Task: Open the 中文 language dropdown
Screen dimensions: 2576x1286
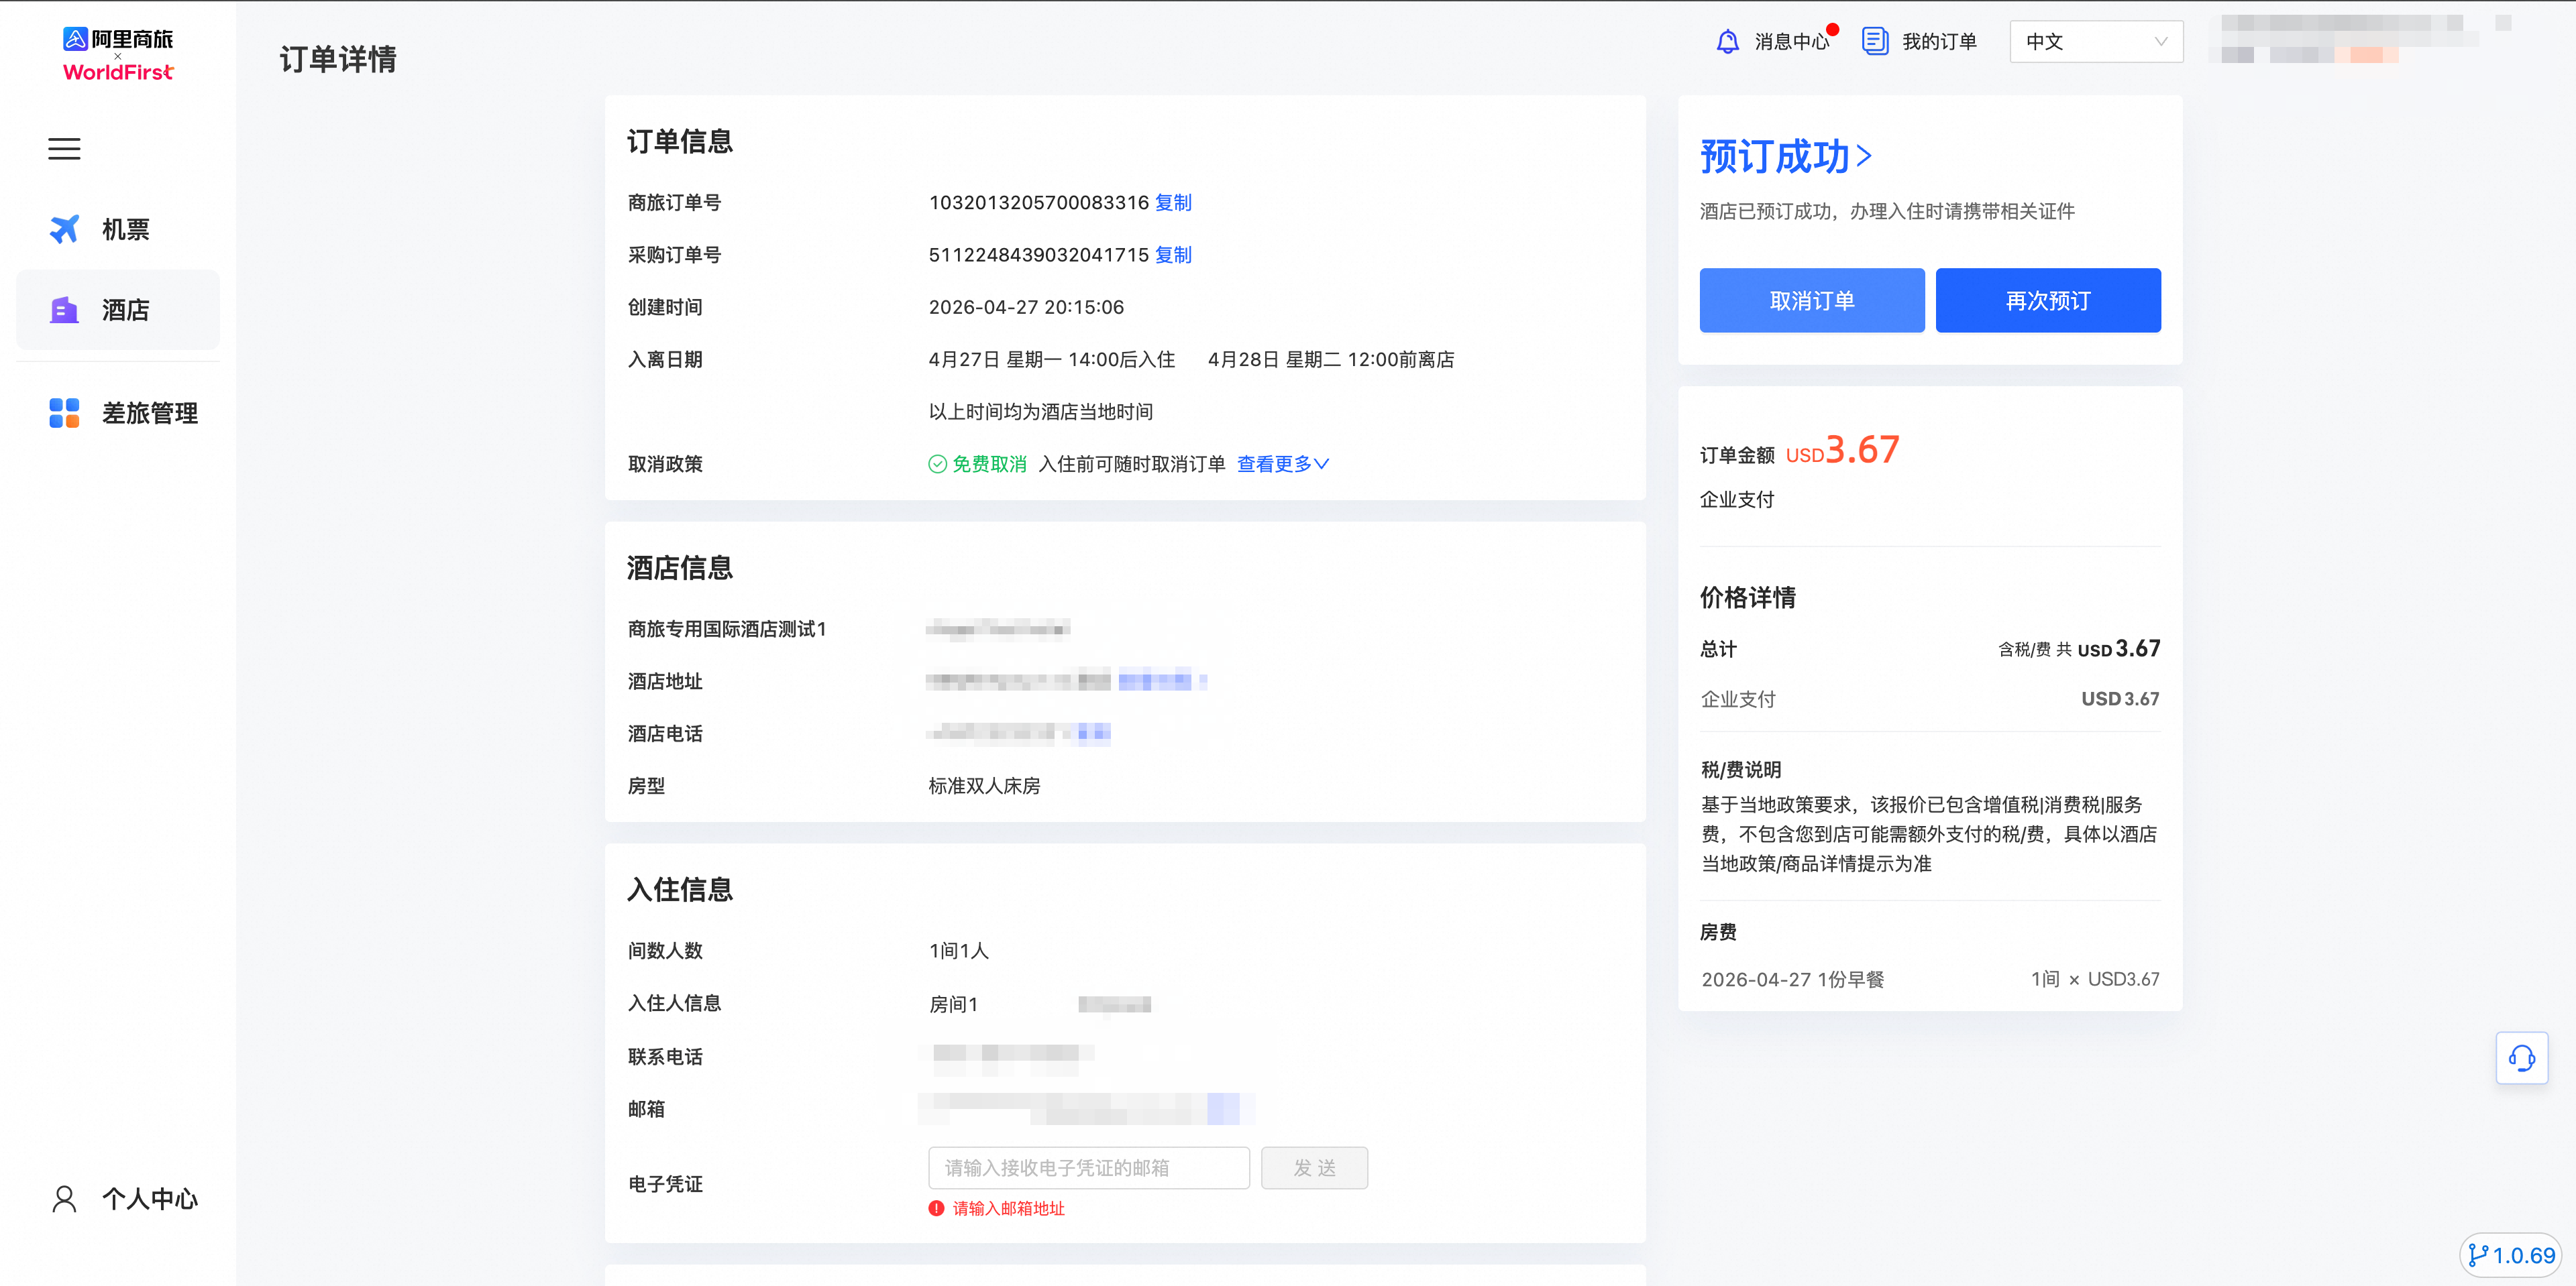Action: (2095, 41)
